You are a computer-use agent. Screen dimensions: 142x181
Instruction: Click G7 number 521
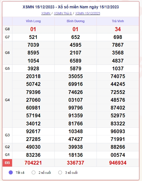click(33, 37)
